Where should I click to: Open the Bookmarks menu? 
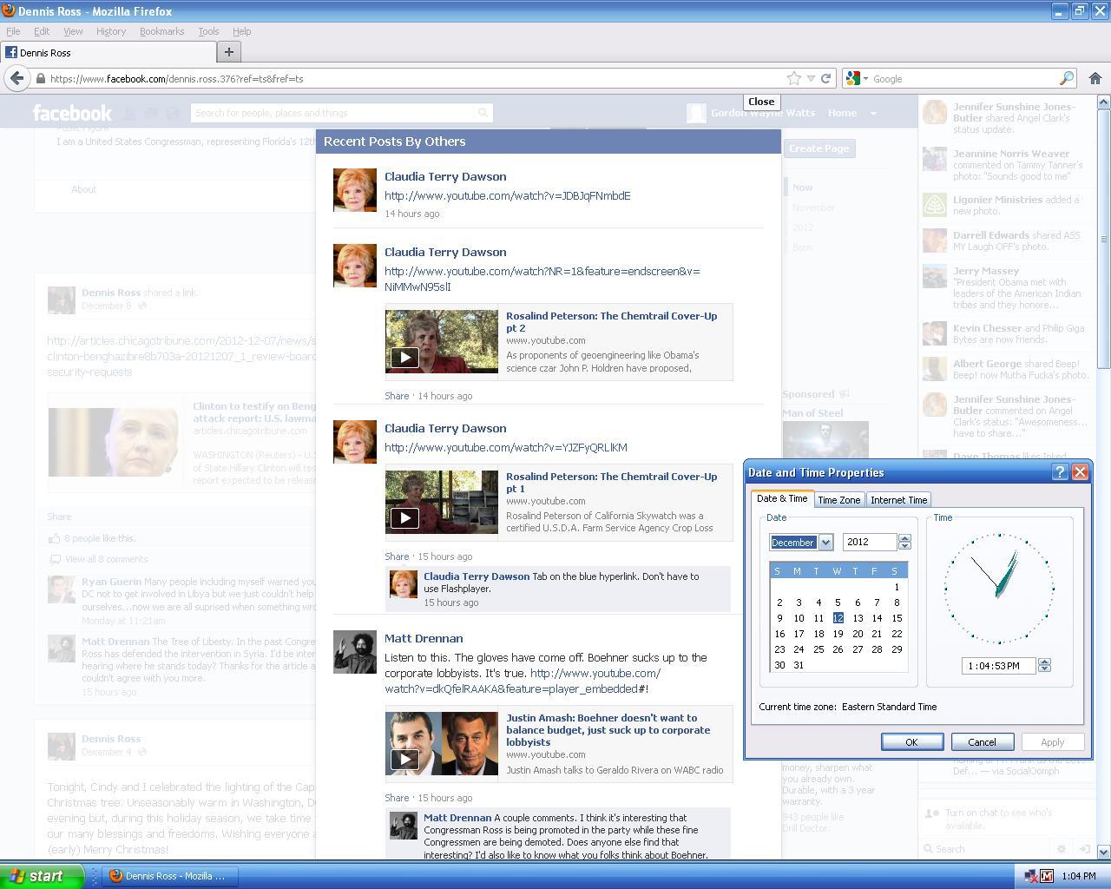coord(161,31)
